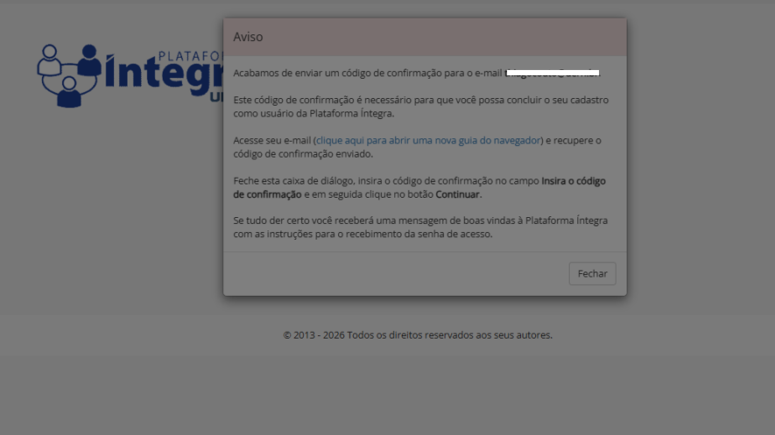Open the link to a new browser tab
The width and height of the screenshot is (775, 435).
[x=428, y=140]
